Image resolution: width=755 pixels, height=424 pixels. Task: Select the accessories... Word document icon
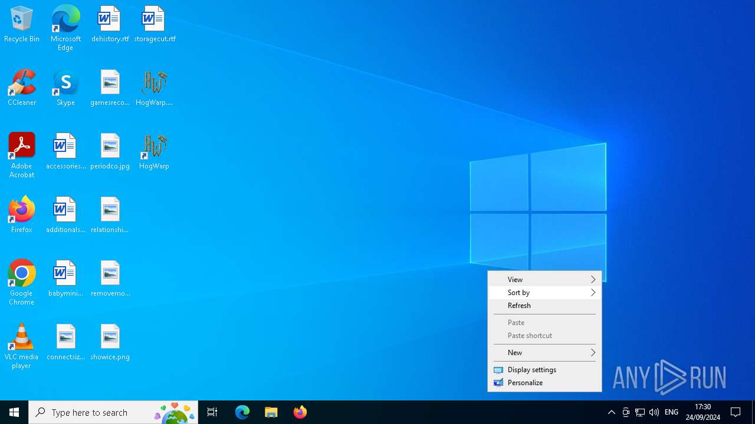pos(65,152)
